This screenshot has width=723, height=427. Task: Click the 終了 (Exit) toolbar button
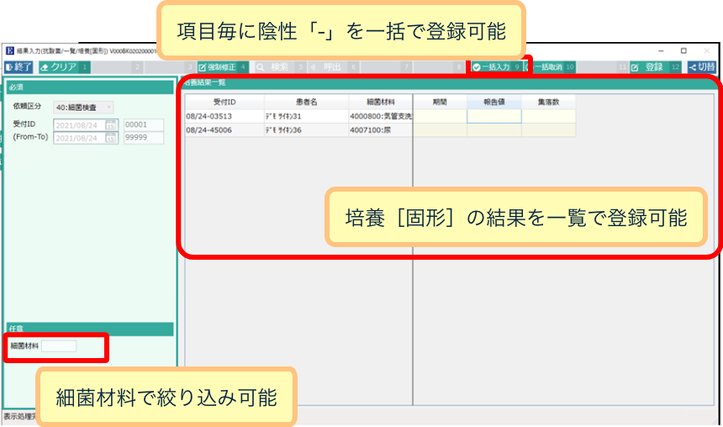[x=18, y=66]
